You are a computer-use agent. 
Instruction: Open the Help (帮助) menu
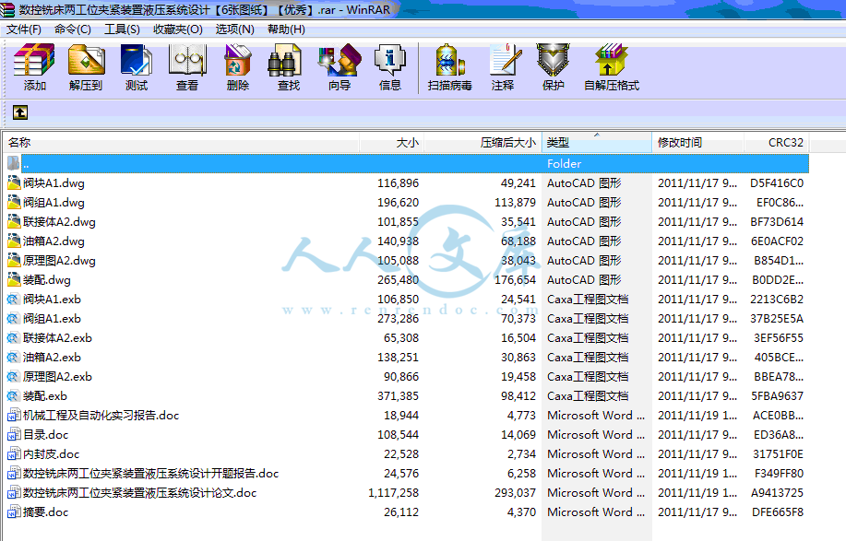[x=286, y=29]
